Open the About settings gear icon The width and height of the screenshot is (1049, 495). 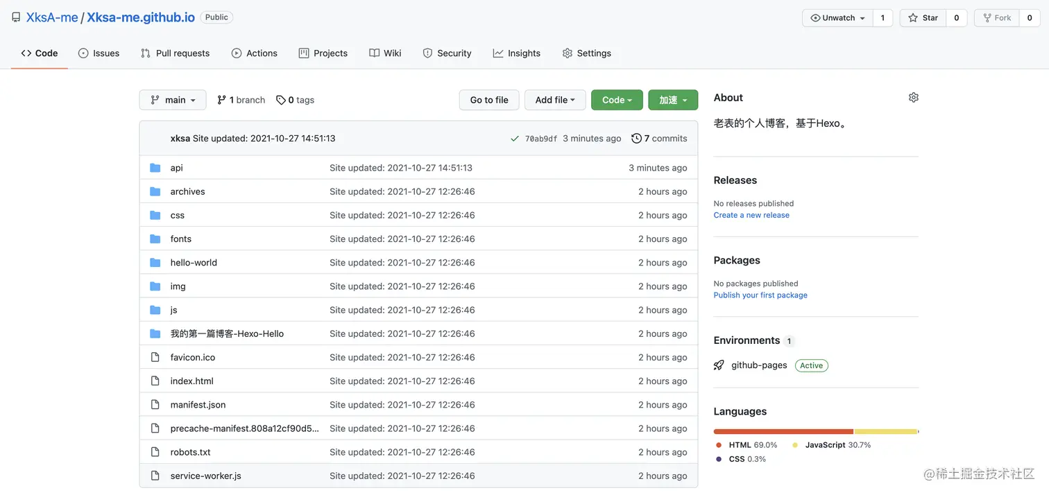click(x=913, y=98)
